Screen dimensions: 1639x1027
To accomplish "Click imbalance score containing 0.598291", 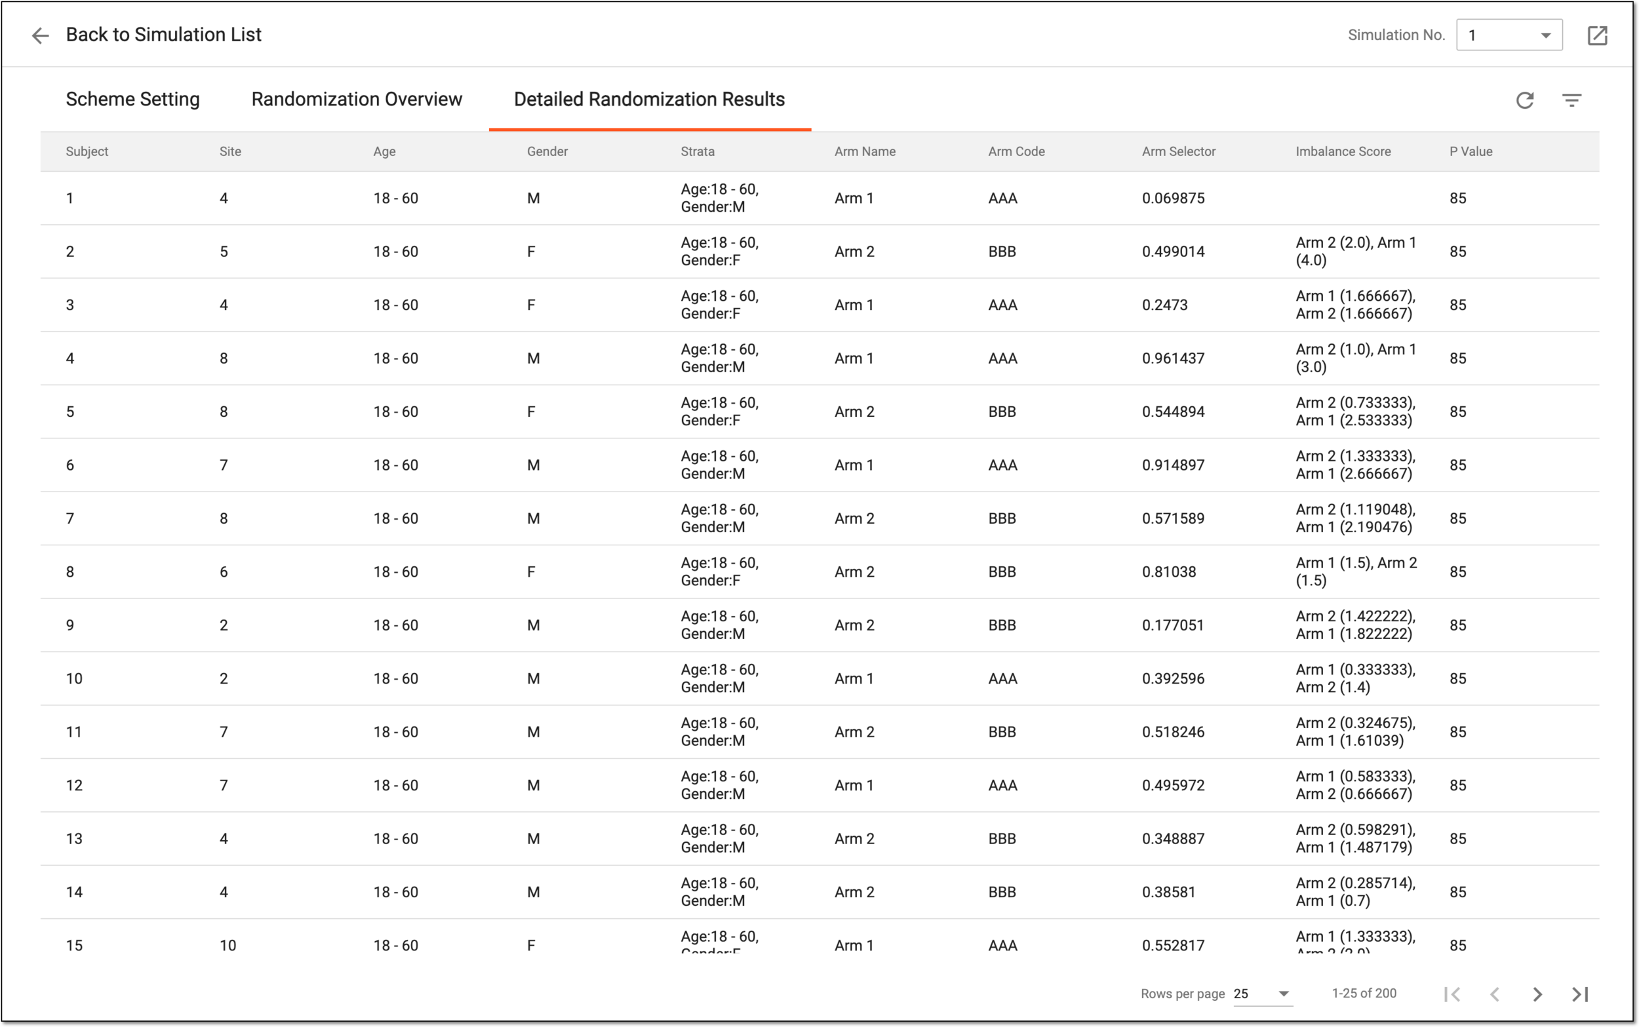I will 1355,839.
